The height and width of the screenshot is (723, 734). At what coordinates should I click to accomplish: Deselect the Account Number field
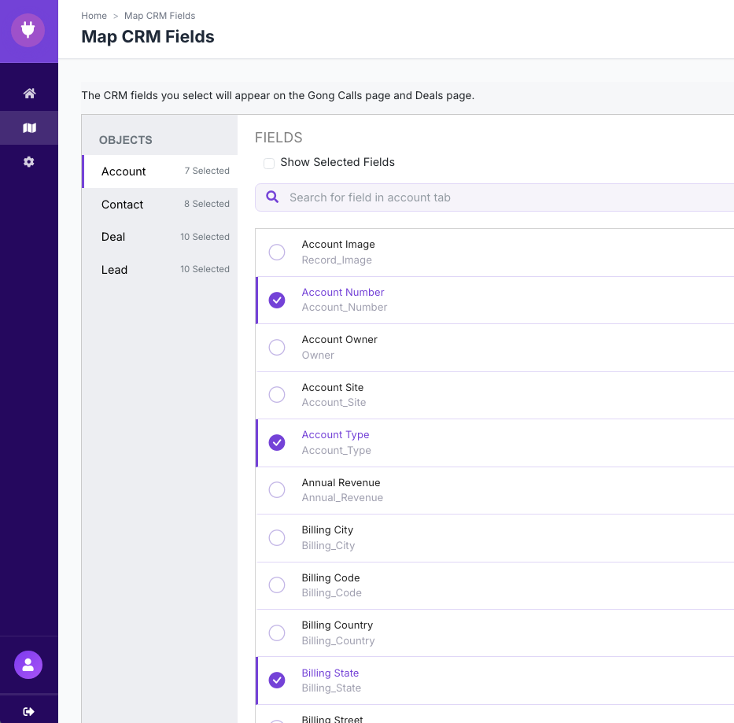click(x=277, y=300)
